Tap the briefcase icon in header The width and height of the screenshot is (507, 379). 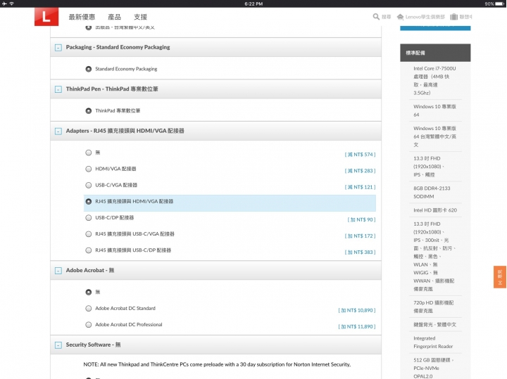coord(453,17)
